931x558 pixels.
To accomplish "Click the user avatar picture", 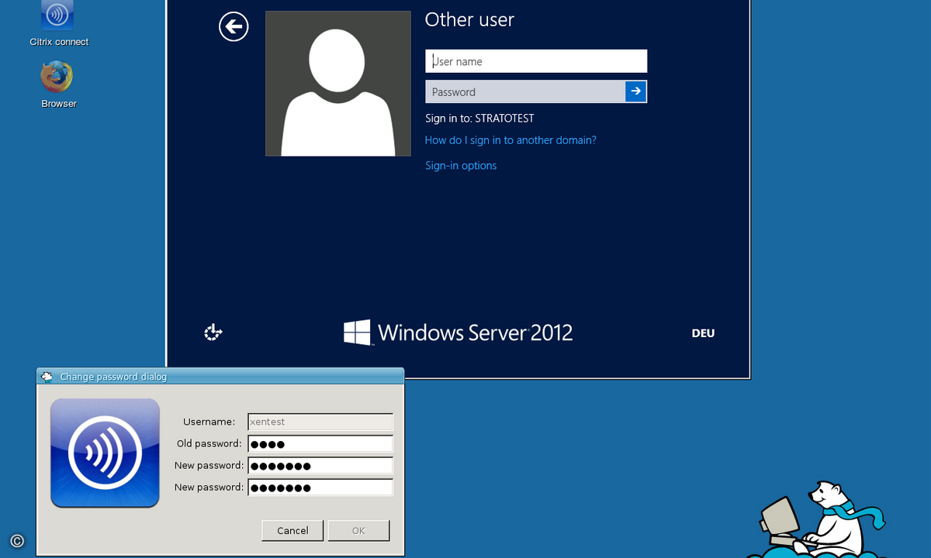I will coord(337,84).
